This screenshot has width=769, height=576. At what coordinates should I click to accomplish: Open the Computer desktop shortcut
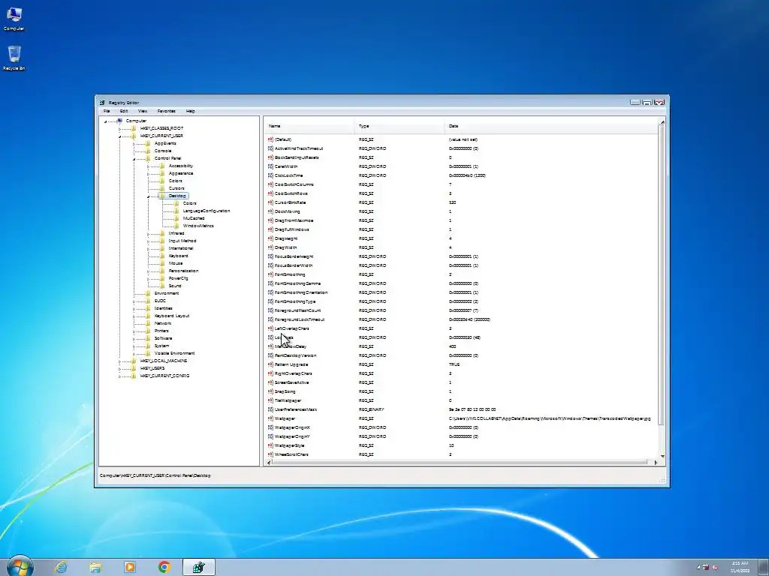pos(14,19)
